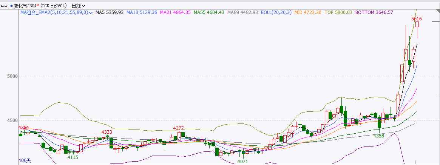This screenshot has height=165, width=440.
Task: Click the 5000 price axis label
Action: click(x=12, y=76)
